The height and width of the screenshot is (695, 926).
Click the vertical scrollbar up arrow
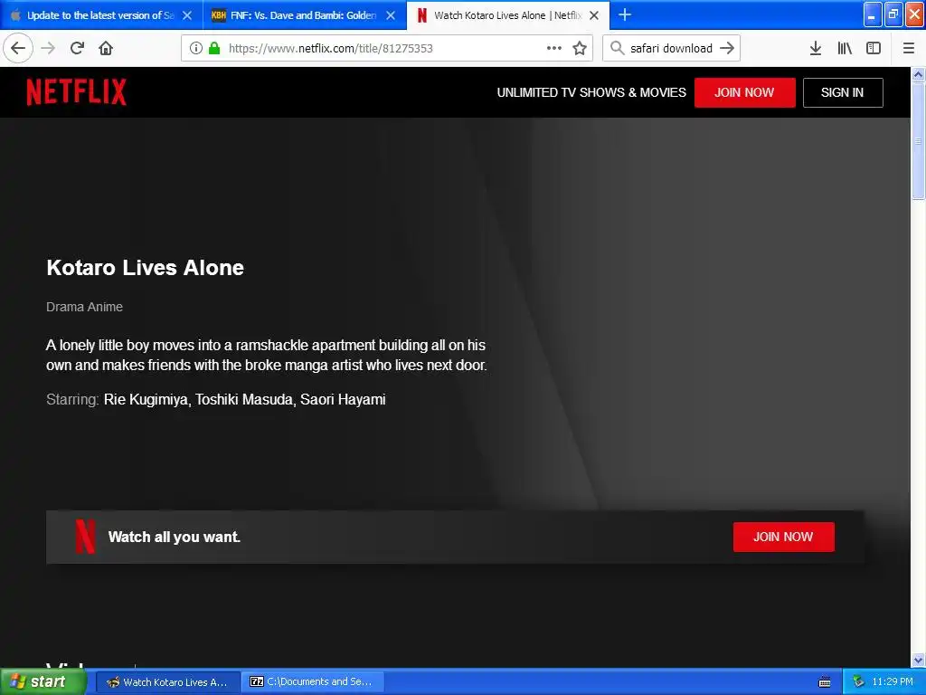[919, 74]
